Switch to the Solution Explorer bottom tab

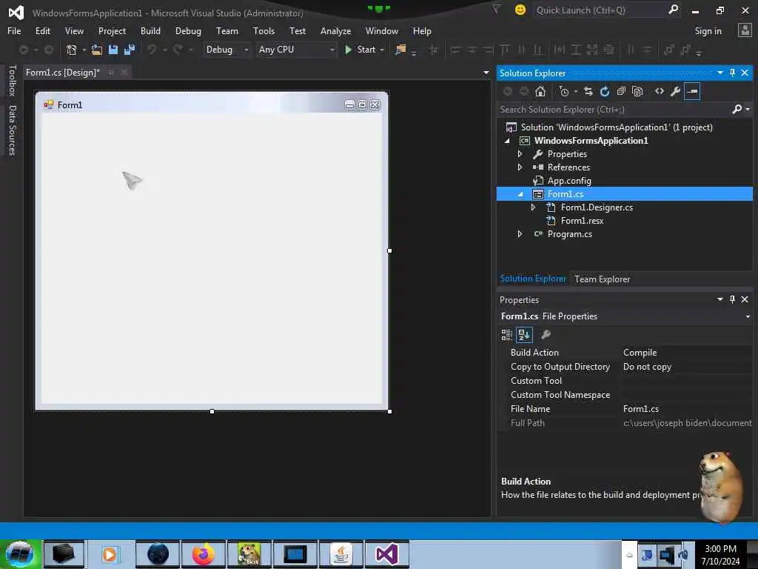click(x=533, y=279)
